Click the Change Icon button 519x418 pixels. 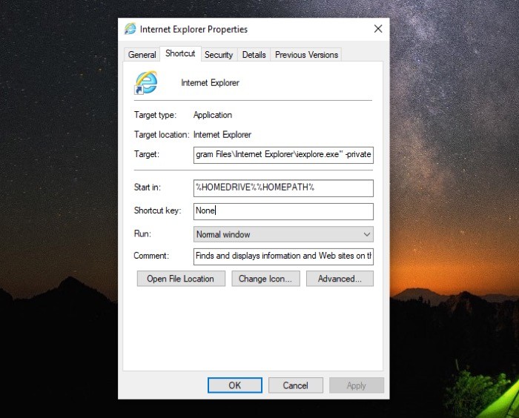click(265, 279)
